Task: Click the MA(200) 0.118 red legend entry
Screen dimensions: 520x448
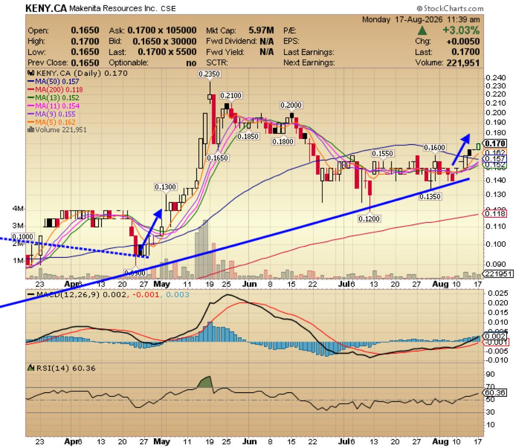Action: tap(55, 90)
